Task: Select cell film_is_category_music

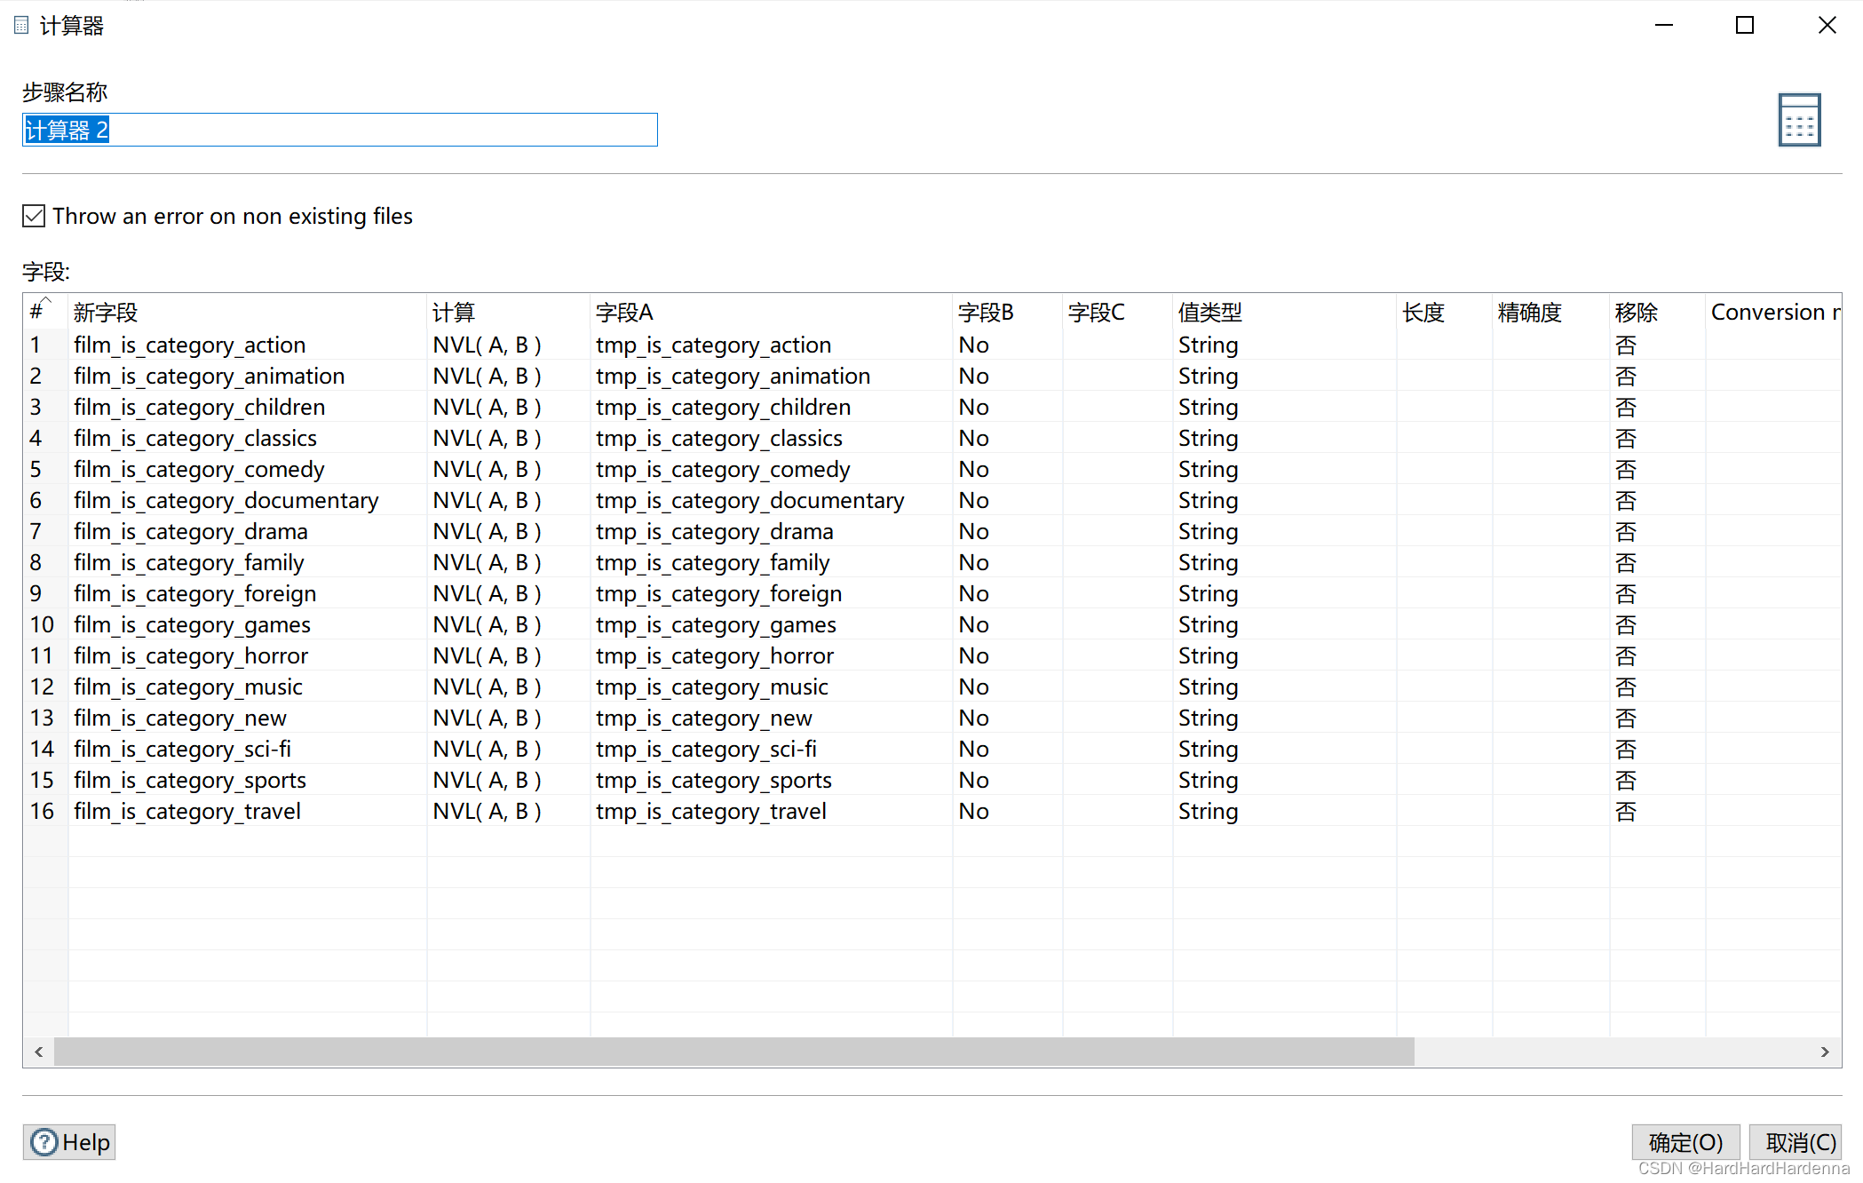Action: [248, 687]
